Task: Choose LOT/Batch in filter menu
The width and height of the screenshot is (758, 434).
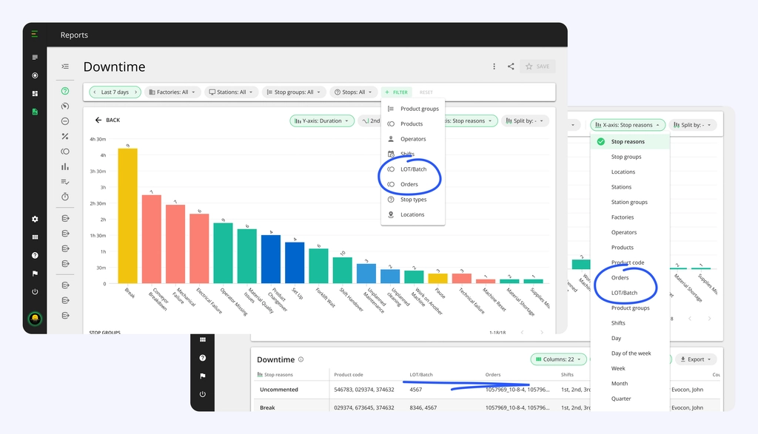Action: click(413, 169)
